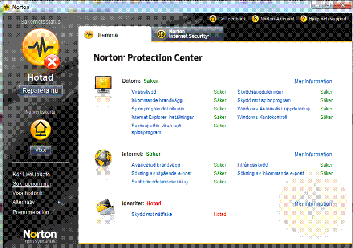Click the Nätverkskarta house icon
The width and height of the screenshot is (353, 248).
coord(41,130)
